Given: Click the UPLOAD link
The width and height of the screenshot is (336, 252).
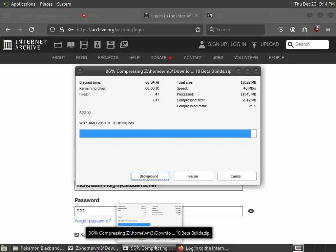Looking at the screenshot, I should [270, 44].
